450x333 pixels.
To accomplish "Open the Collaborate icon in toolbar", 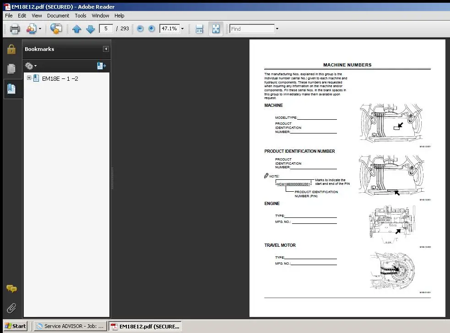I will click(31, 29).
